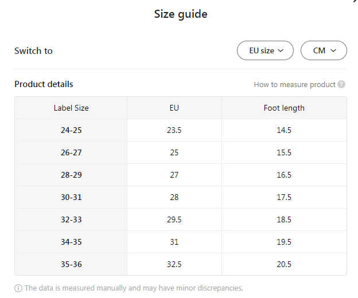Click the Size guide title
The image size is (358, 298).
[181, 14]
